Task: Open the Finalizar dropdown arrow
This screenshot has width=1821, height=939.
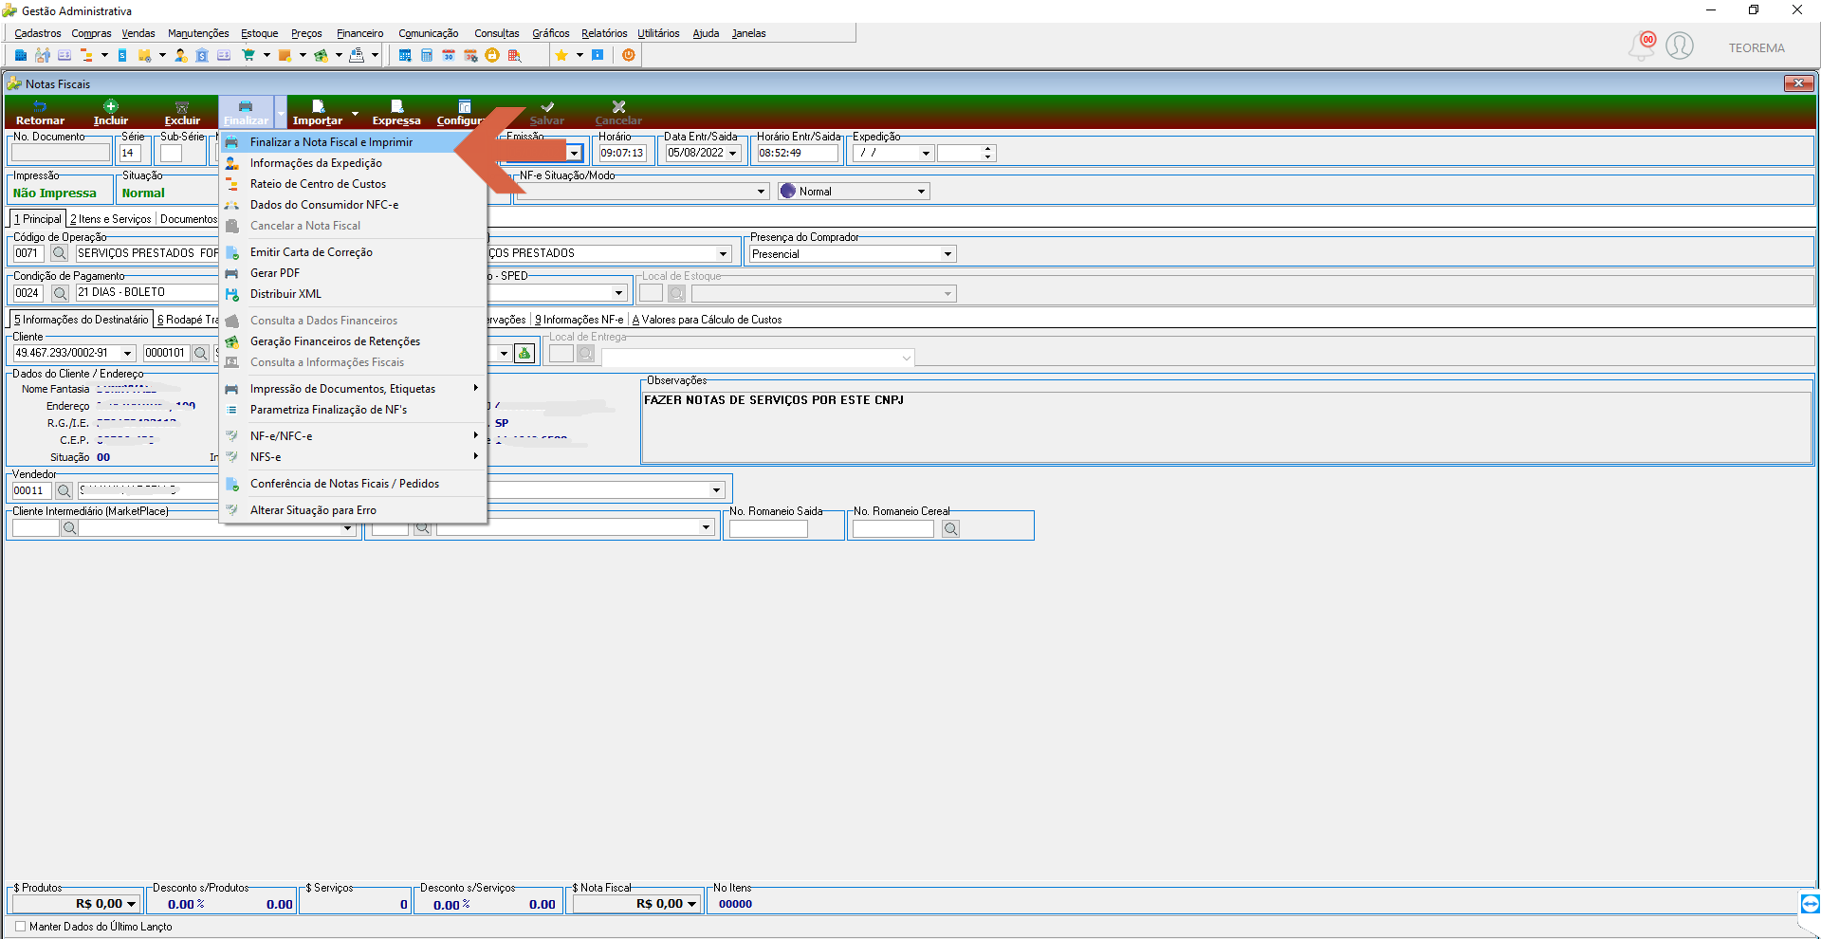Action: [x=280, y=113]
